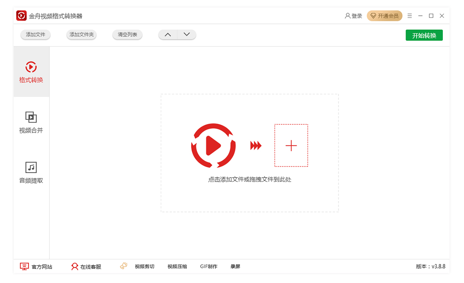This screenshot has height=283, width=464.
Task: Move item up with the up arrow
Action: [x=168, y=35]
